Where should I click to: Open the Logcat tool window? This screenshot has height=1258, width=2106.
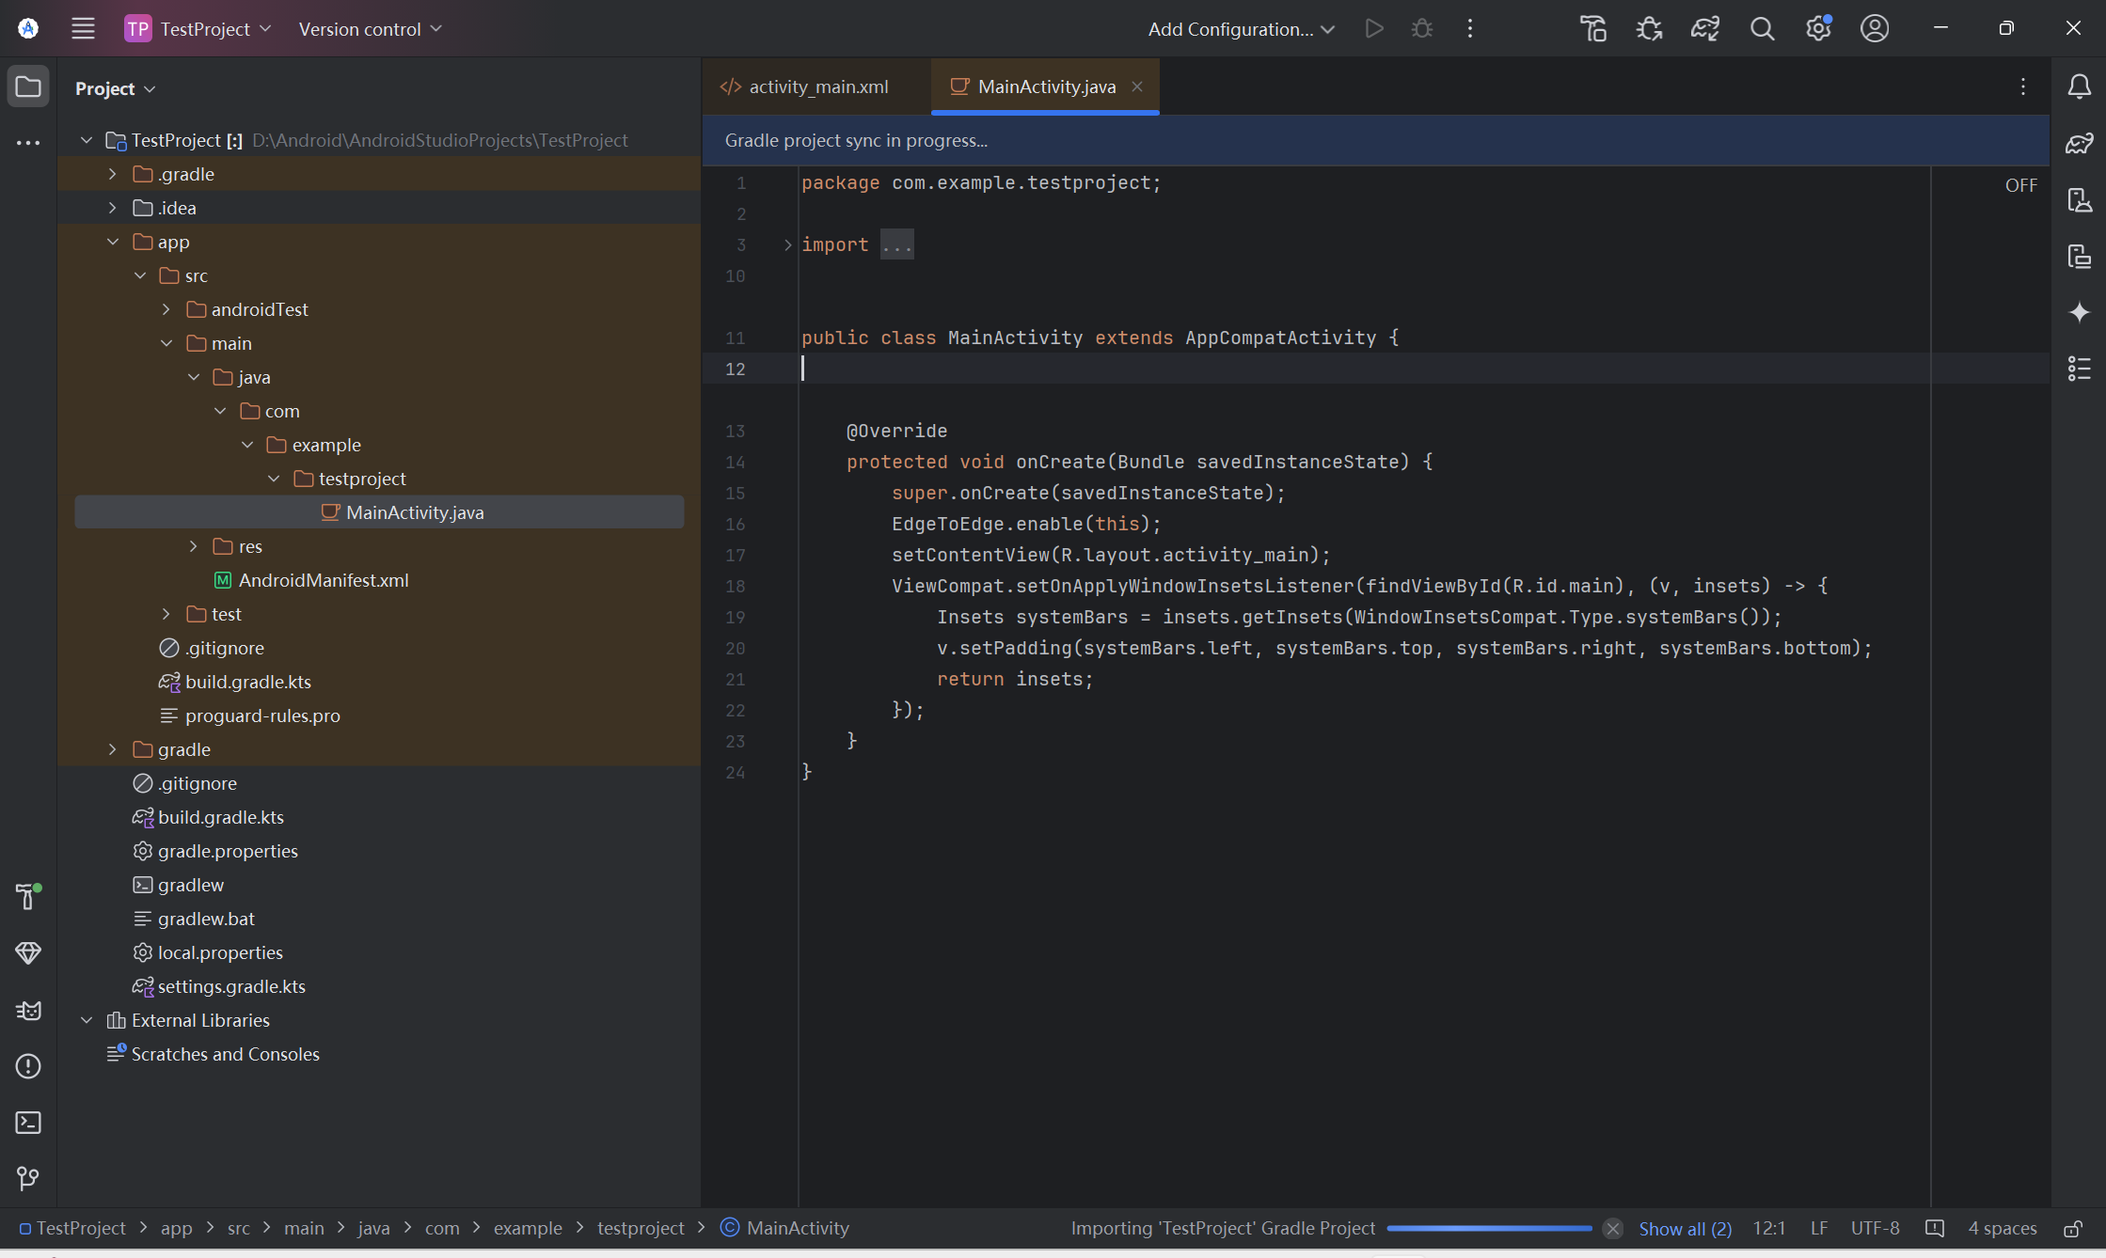click(28, 1011)
